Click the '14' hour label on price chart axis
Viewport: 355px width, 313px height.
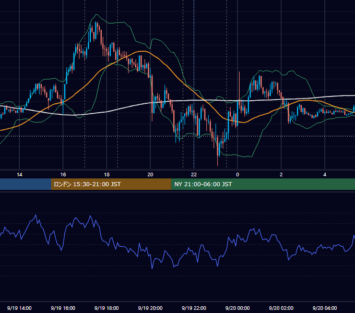[19, 175]
